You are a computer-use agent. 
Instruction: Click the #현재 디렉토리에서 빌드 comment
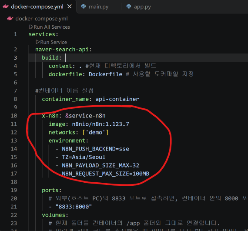[121, 66]
